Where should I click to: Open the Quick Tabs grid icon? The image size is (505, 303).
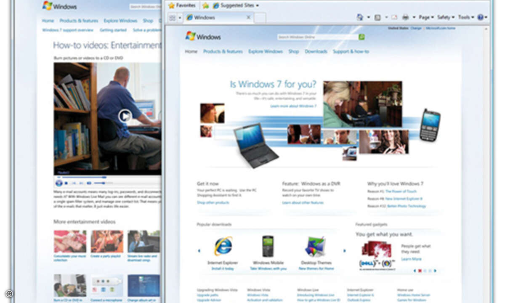(172, 18)
